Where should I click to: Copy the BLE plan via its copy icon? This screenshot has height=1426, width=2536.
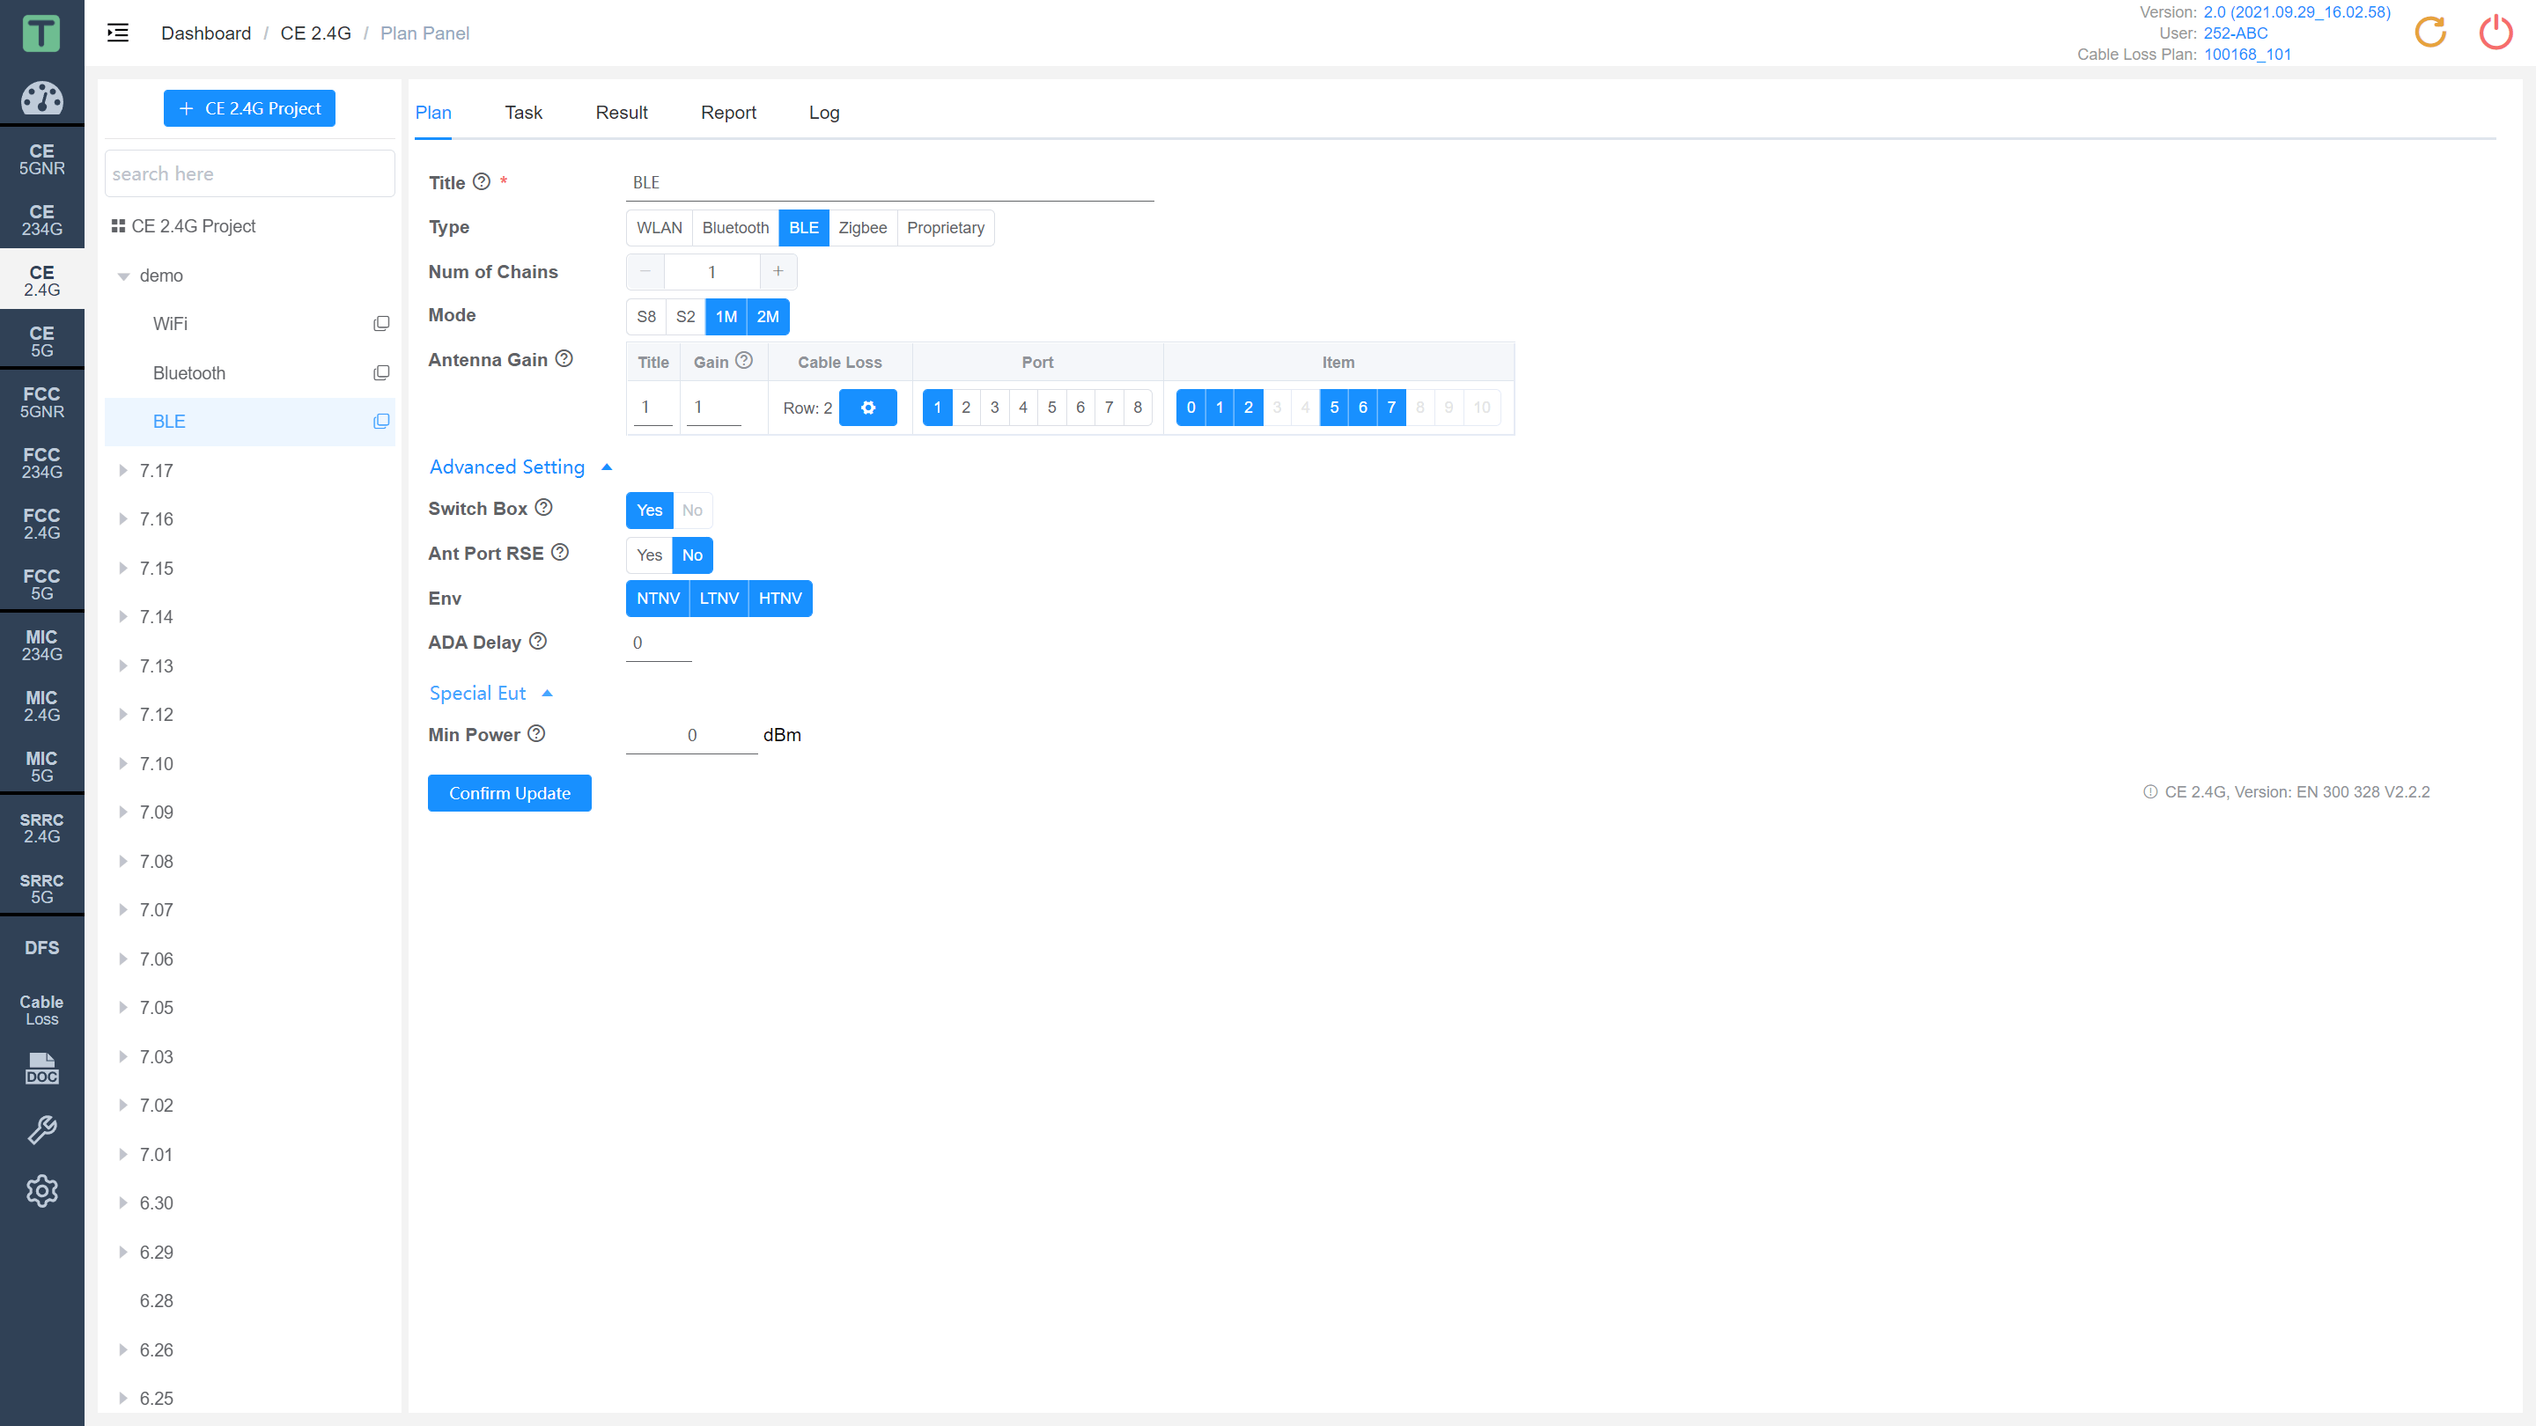[381, 422]
